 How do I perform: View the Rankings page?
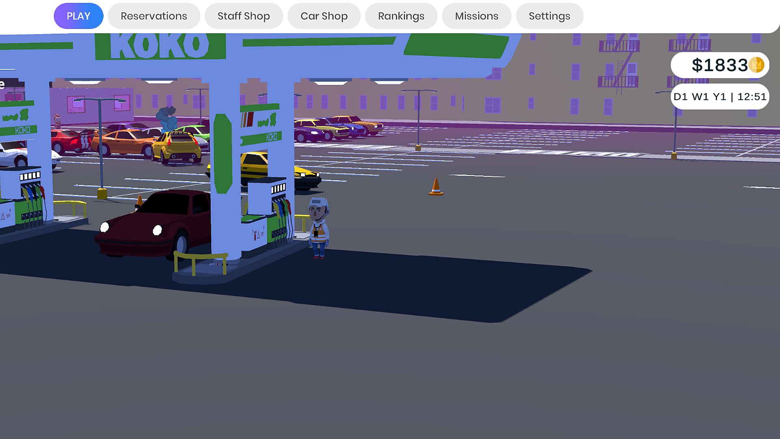pos(401,16)
